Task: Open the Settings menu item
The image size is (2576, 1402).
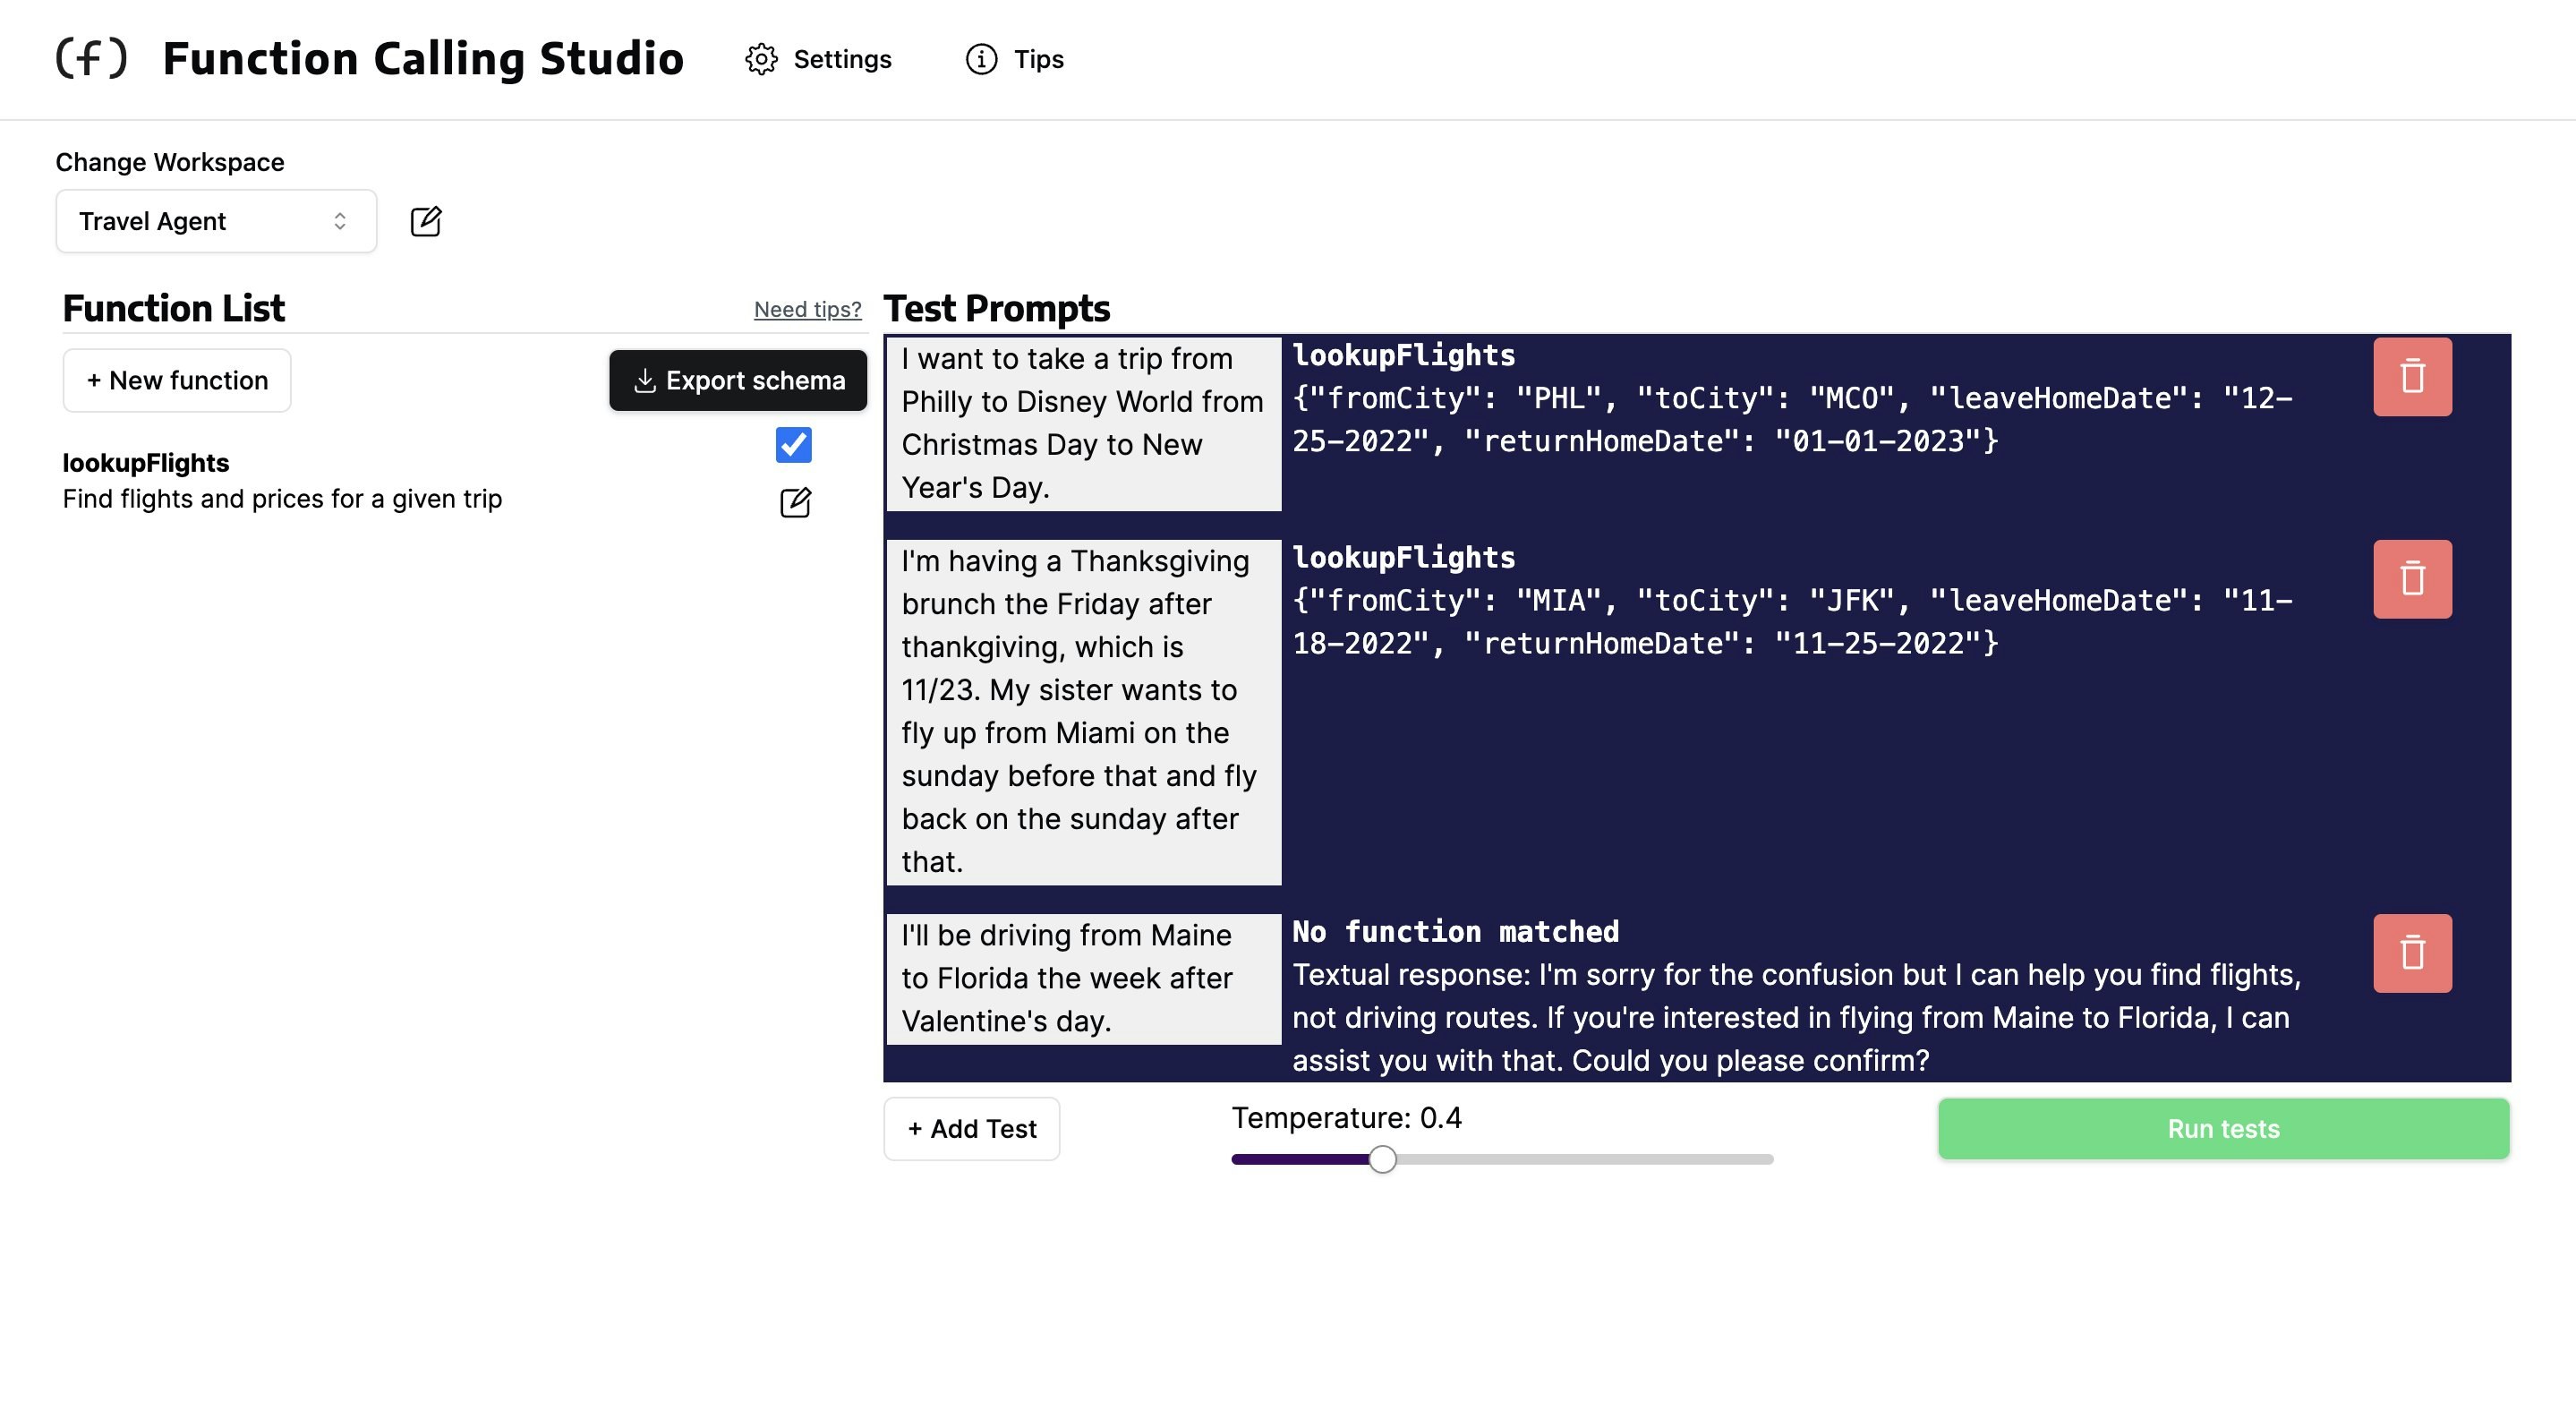Action: 841,59
